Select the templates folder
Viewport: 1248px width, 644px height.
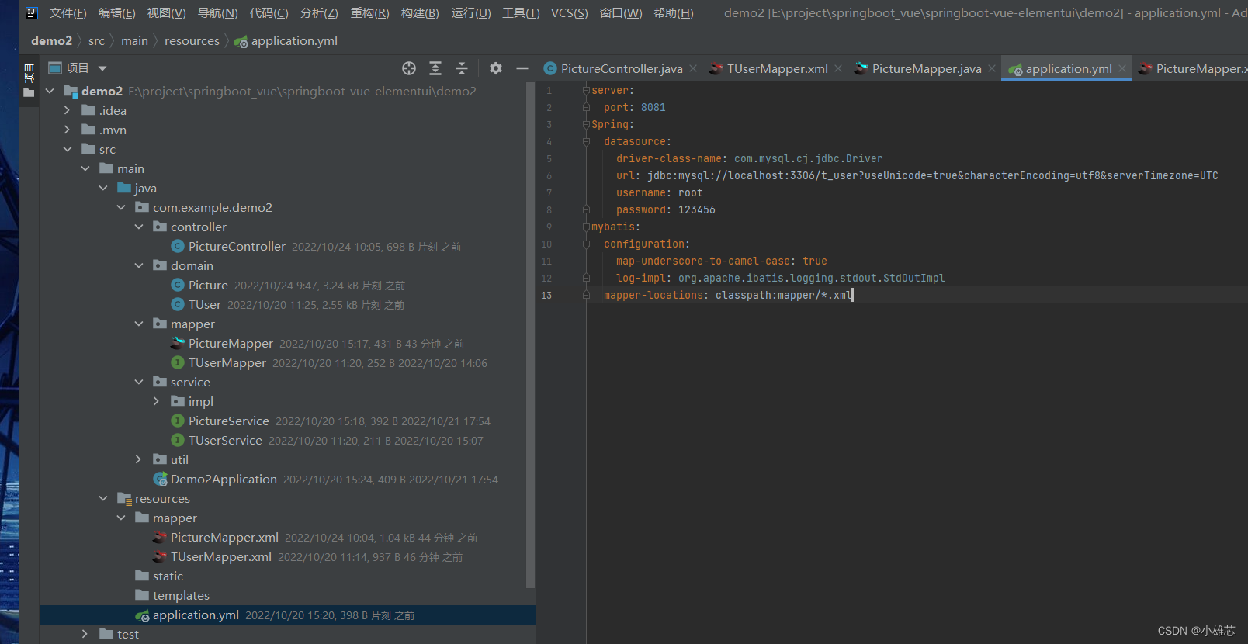pos(181,595)
